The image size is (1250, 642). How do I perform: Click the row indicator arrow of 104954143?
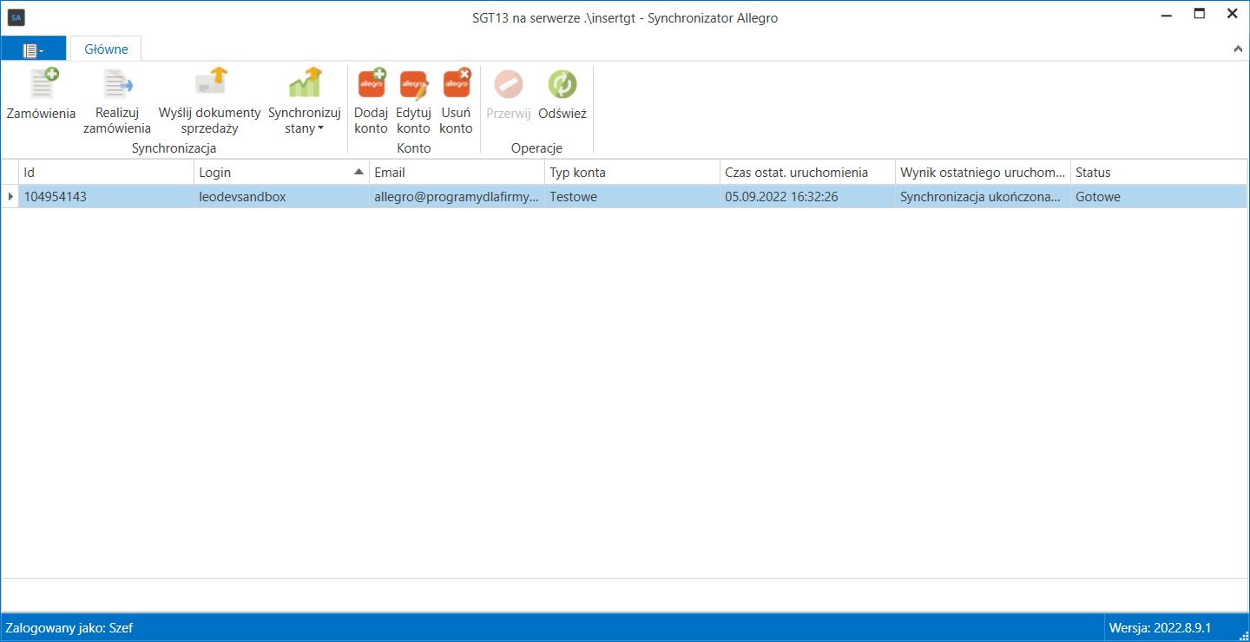click(x=10, y=197)
